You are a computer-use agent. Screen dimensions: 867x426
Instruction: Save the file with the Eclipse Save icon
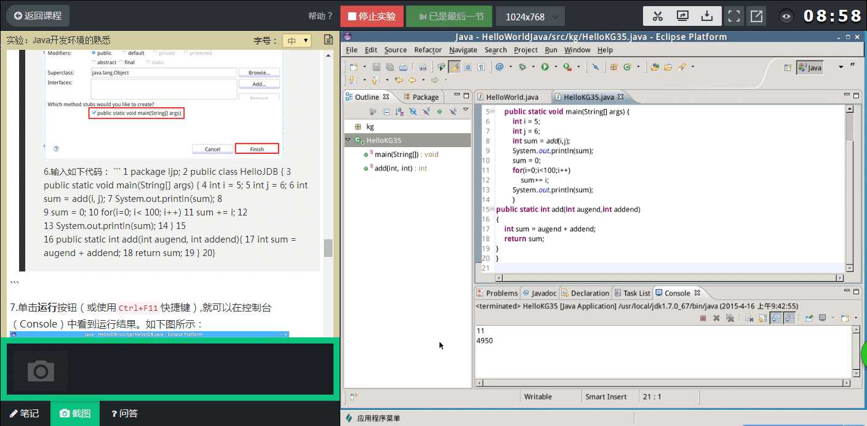point(376,67)
